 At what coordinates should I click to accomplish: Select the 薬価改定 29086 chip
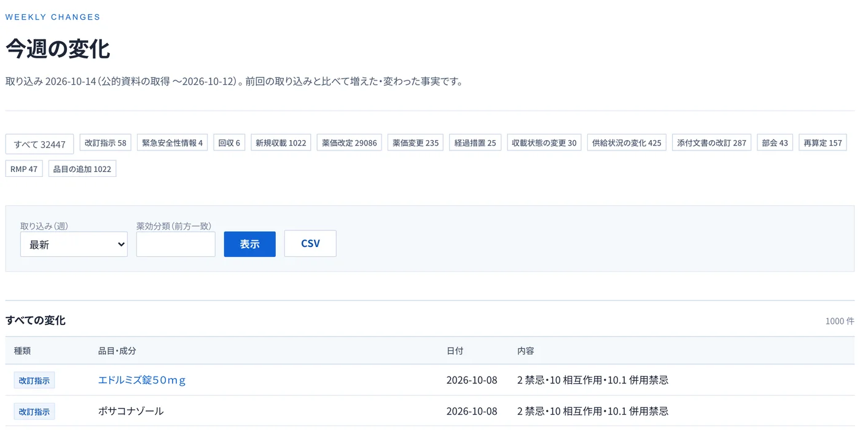point(350,143)
